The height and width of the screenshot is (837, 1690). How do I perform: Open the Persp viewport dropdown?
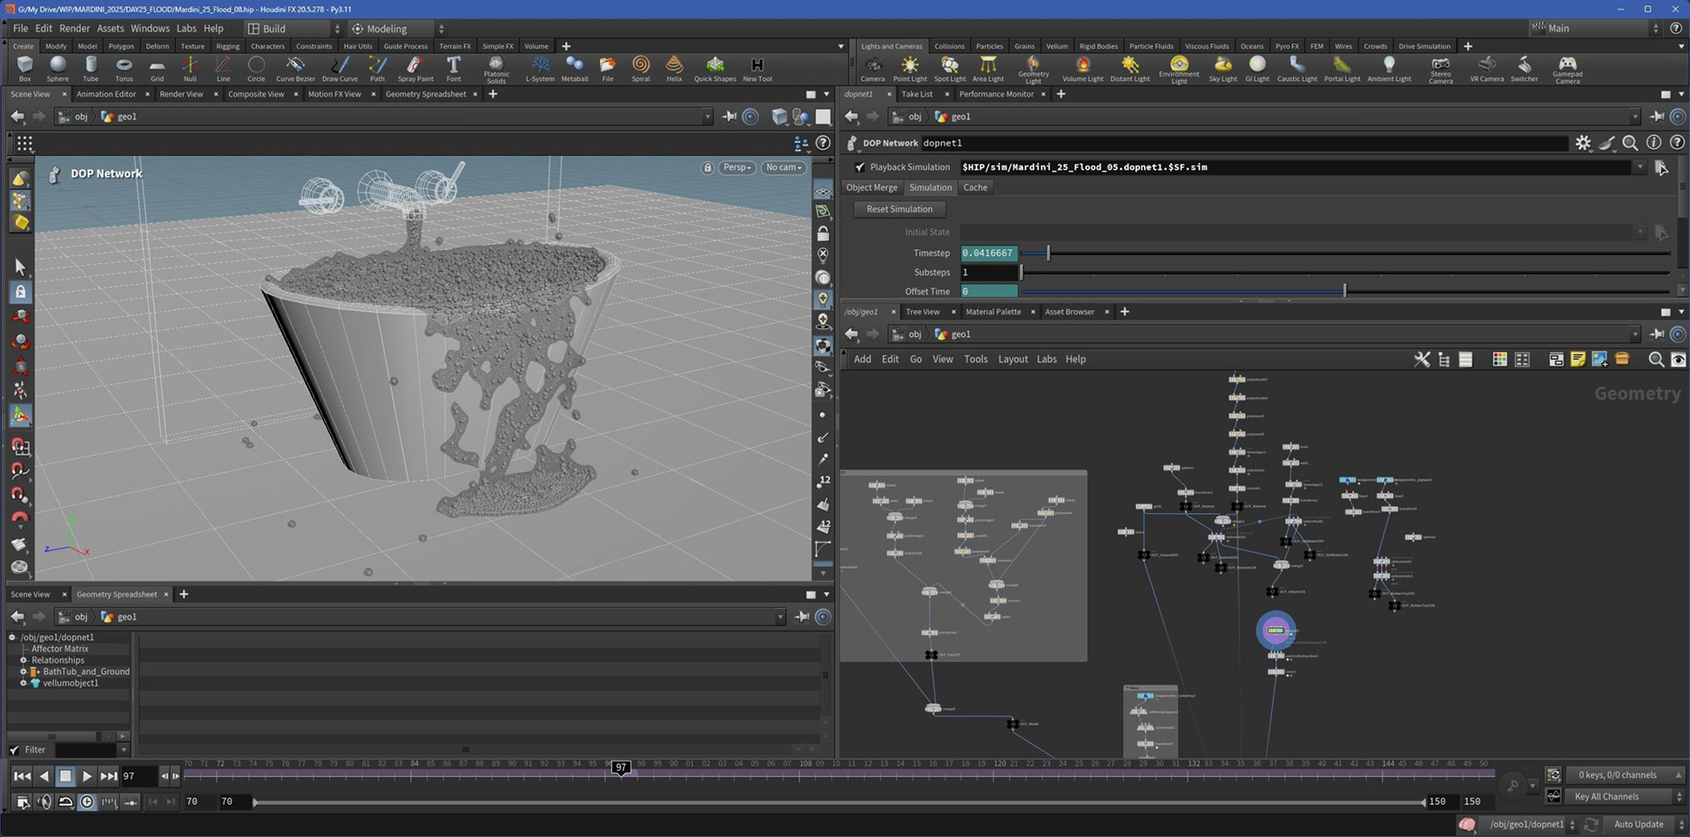tap(737, 167)
